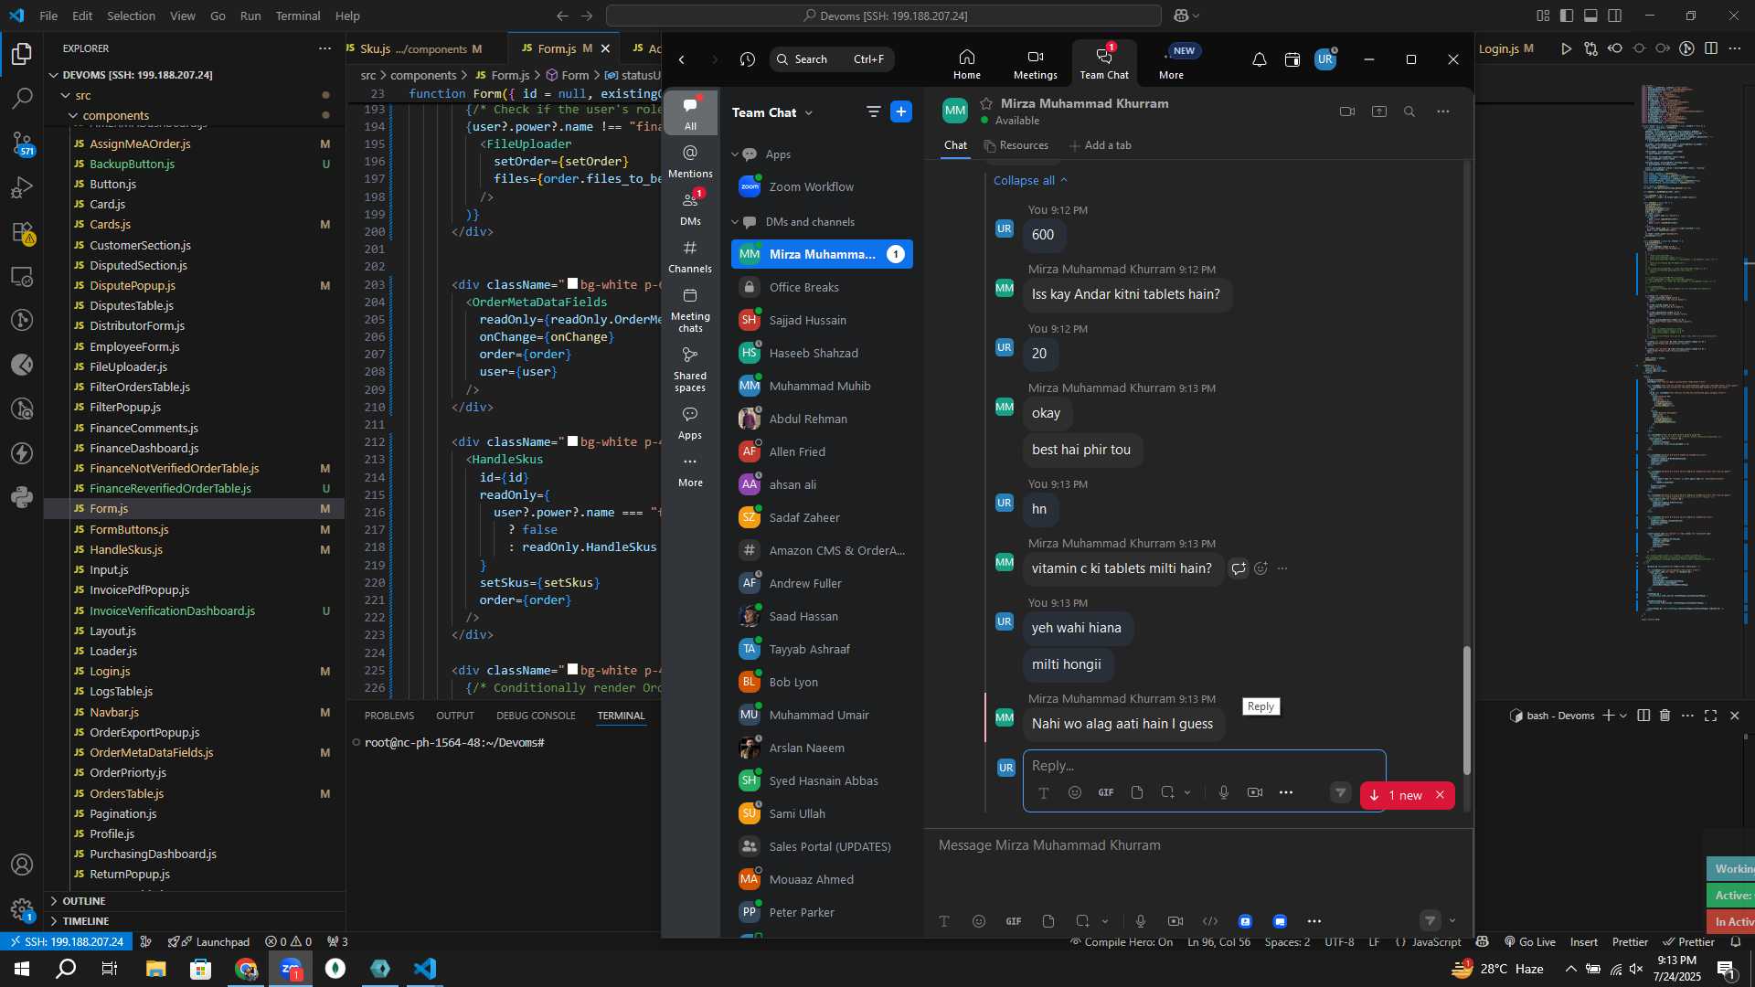Click Go Live in status bar

point(1529,942)
